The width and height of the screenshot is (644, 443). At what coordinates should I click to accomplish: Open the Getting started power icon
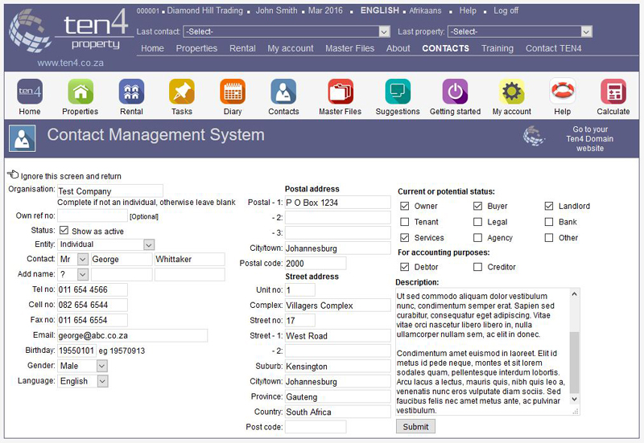click(455, 92)
